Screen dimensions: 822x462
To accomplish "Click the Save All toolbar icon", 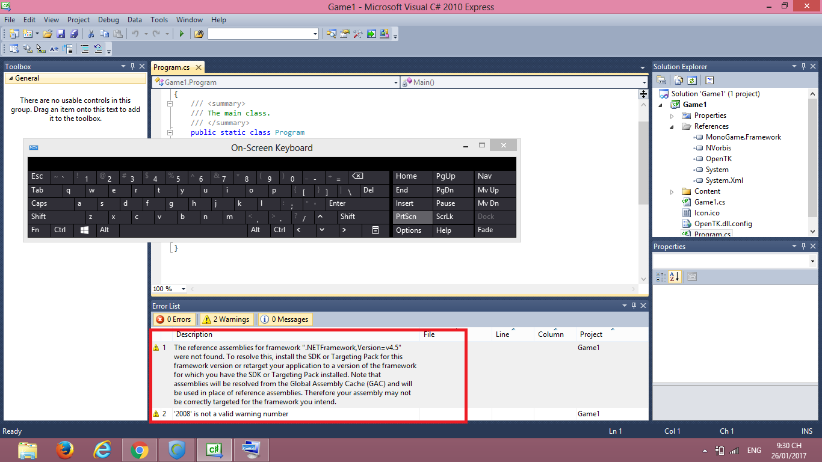I will tap(74, 34).
